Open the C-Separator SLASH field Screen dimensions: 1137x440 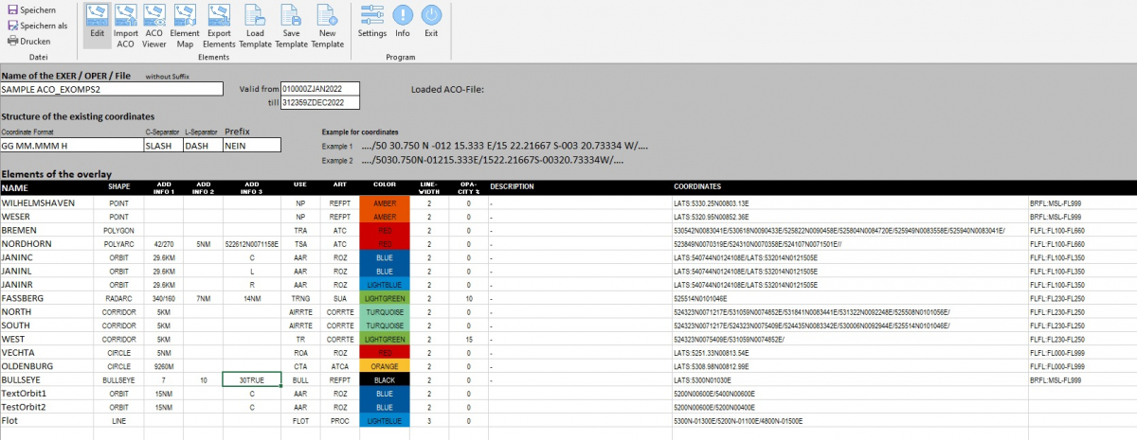162,146
